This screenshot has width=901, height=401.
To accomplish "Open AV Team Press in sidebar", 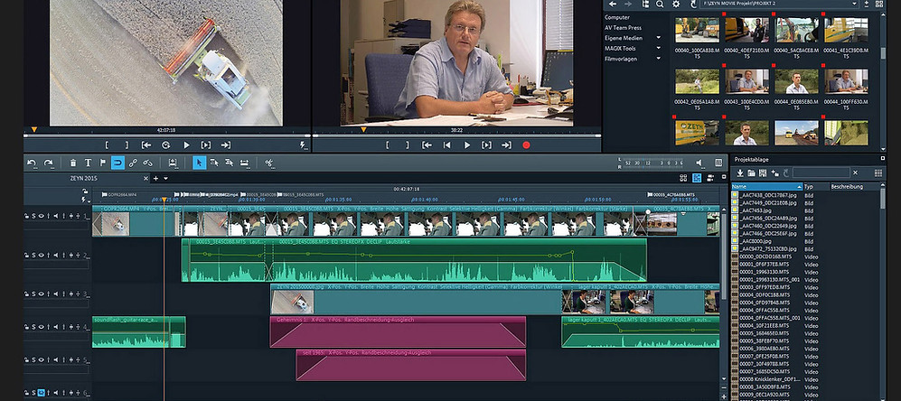I will (623, 28).
